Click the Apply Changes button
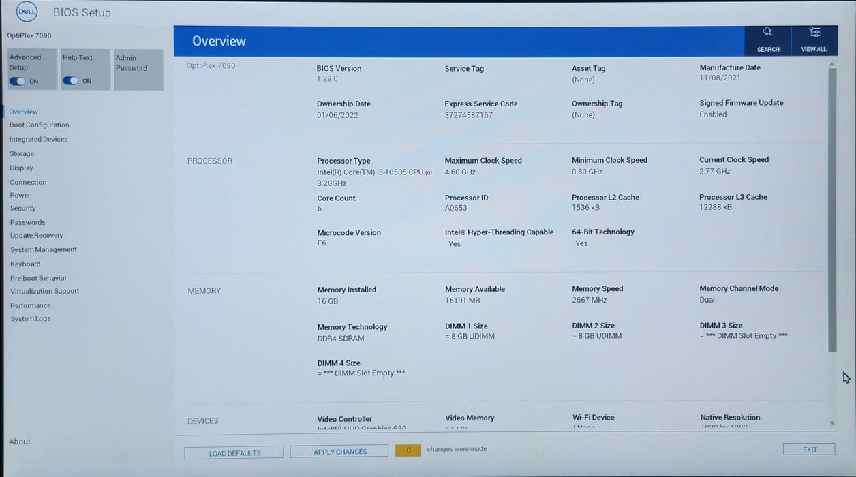 [x=340, y=452]
